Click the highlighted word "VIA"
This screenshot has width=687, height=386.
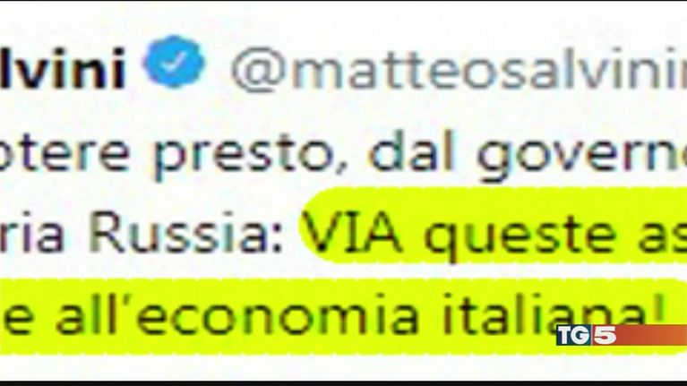click(352, 233)
